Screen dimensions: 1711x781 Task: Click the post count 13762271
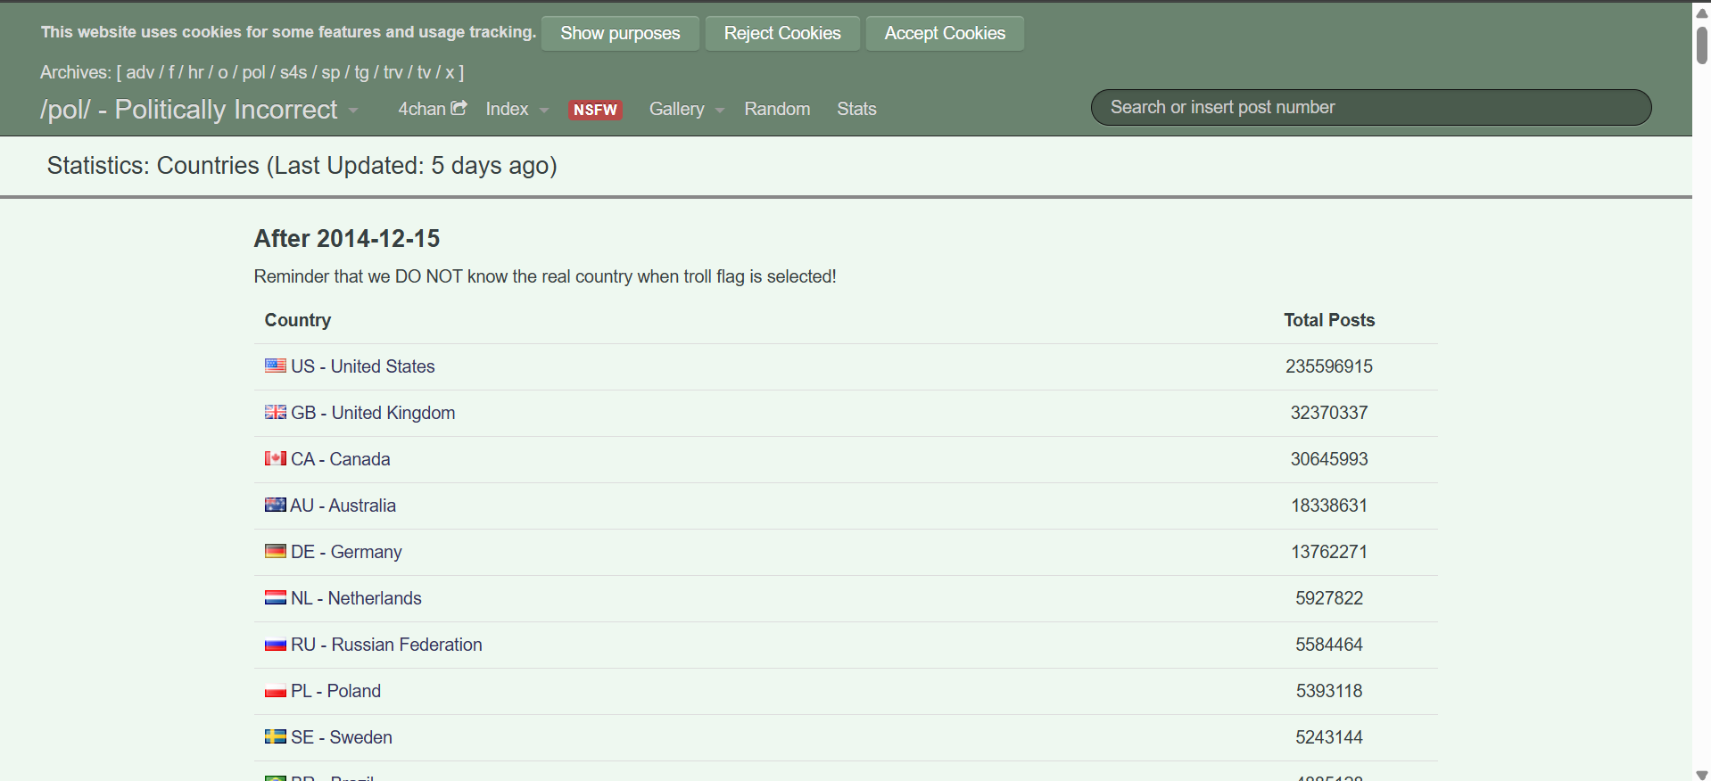pyautogui.click(x=1329, y=552)
